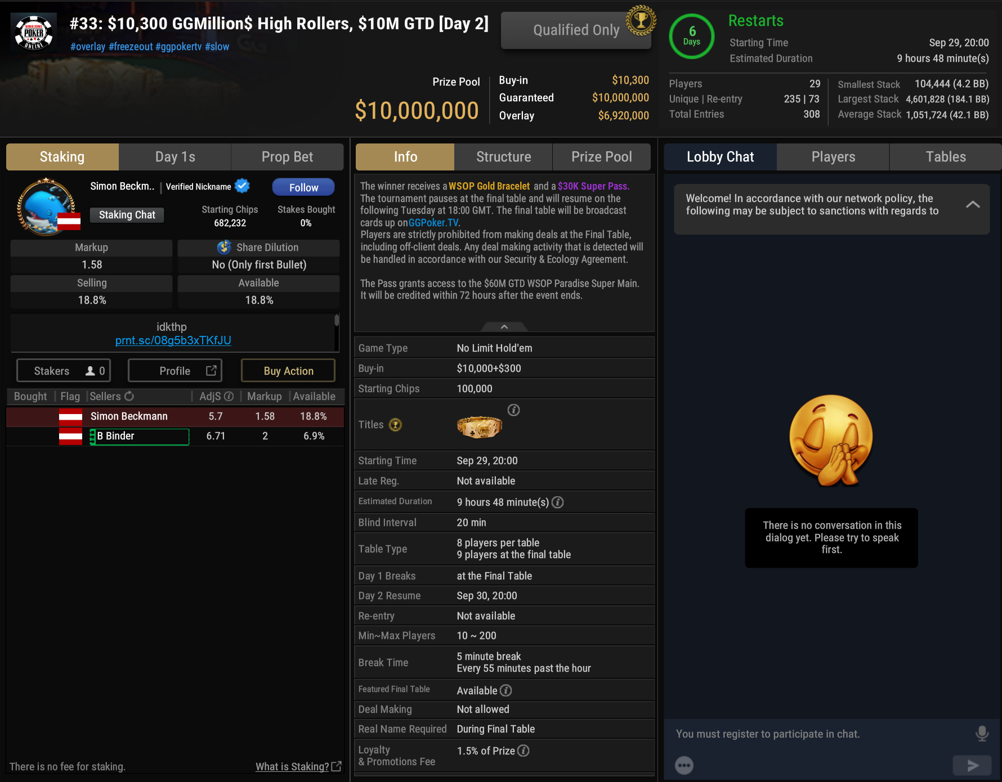The width and height of the screenshot is (1002, 782).
Task: Click the Stakers button
Action: 64,371
